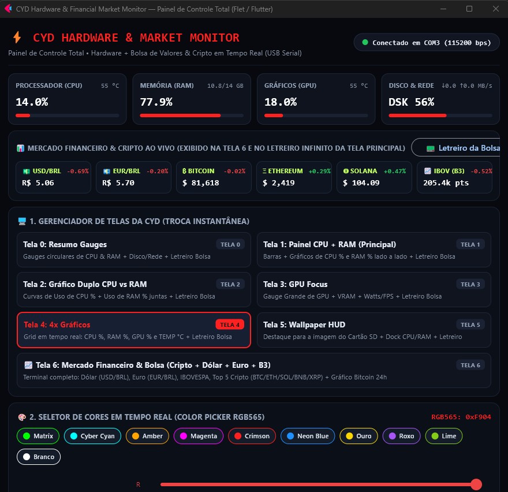
Task: Select Tela 5: Wallpaper HUD
Action: [x=374, y=330]
